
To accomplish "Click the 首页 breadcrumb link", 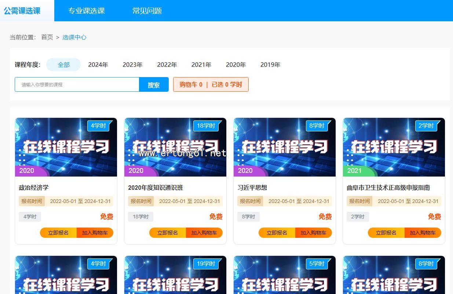I will 47,37.
